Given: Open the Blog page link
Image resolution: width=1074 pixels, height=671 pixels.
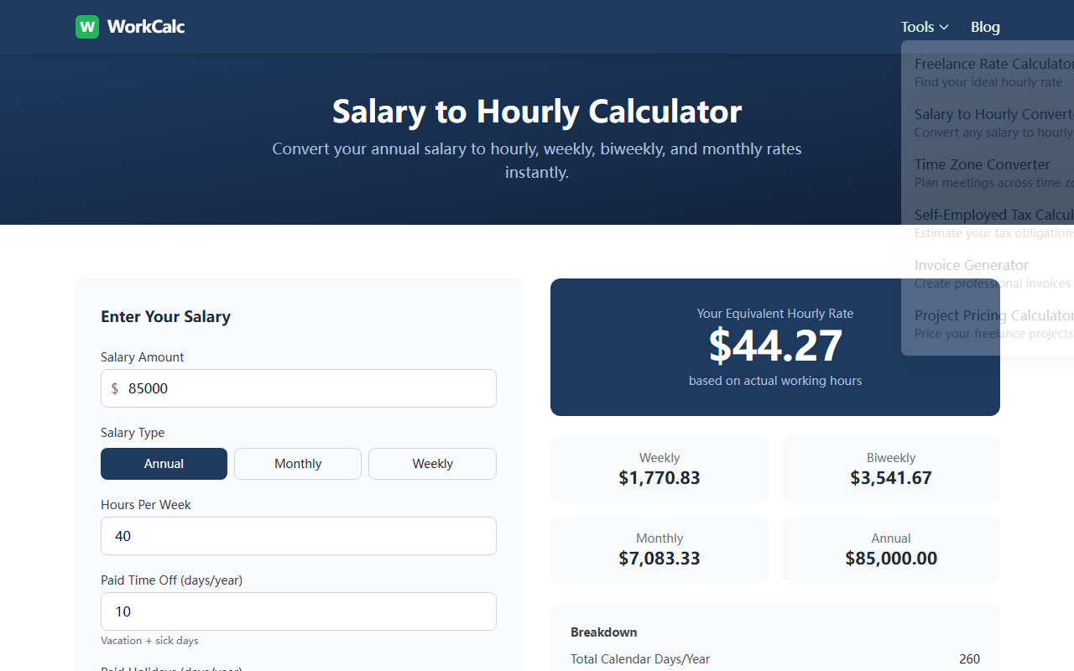Looking at the screenshot, I should click(x=985, y=27).
